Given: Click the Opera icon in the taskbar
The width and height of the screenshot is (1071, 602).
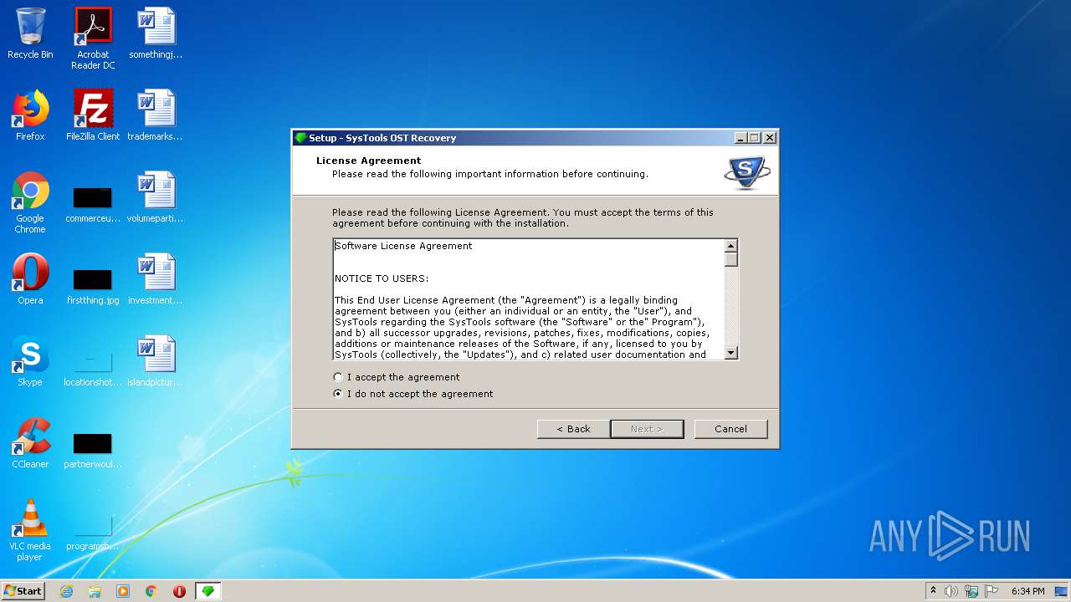Looking at the screenshot, I should [x=179, y=591].
